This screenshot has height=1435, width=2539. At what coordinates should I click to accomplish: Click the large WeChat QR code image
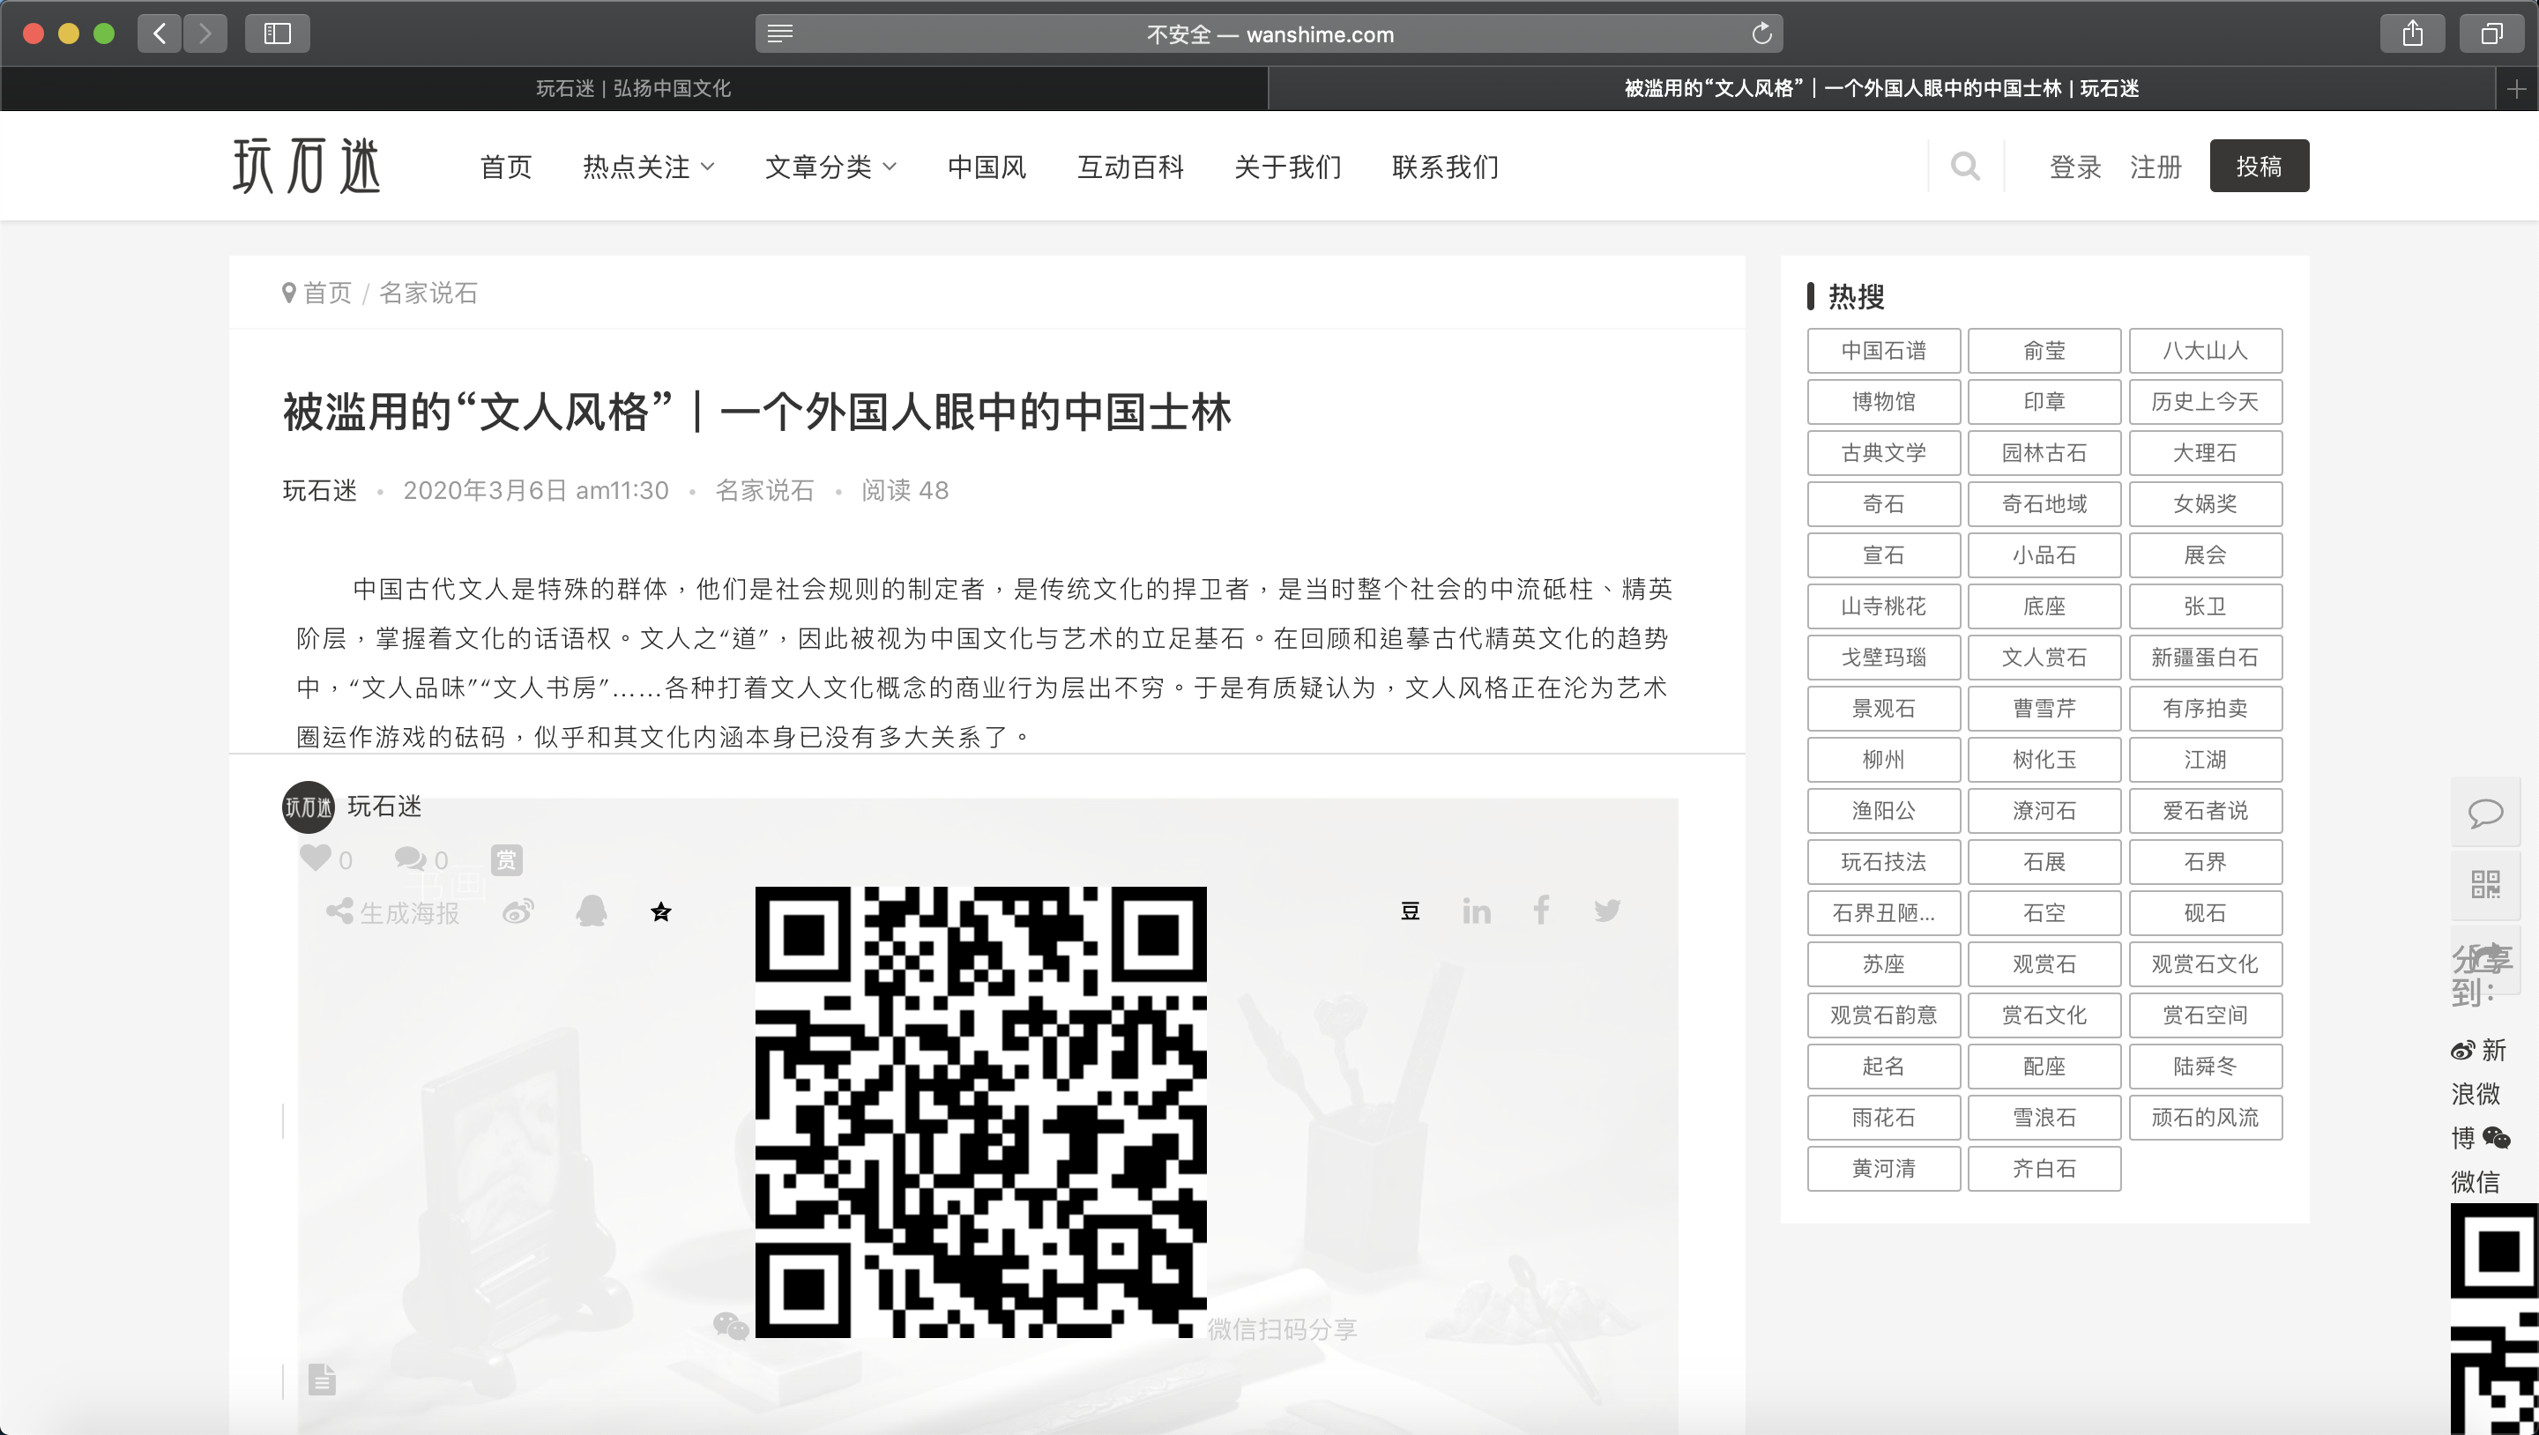980,1112
